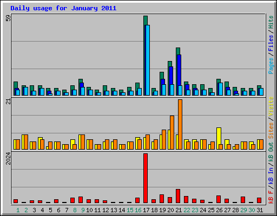Select the red kB bar on day 21

pos(178,196)
